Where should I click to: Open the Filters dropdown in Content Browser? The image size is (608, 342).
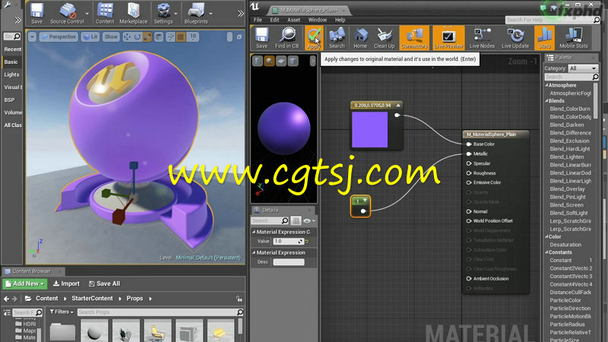tap(62, 312)
